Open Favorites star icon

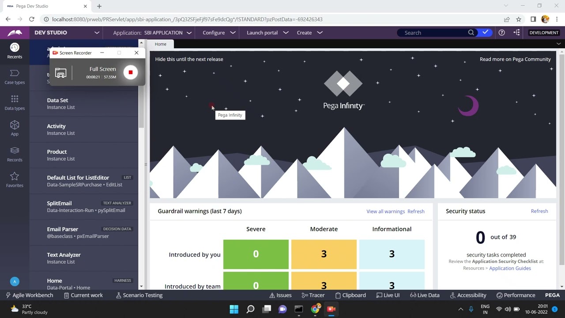[x=15, y=179]
